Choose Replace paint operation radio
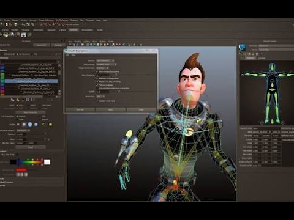The height and width of the screenshot is (220, 294). [17, 116]
